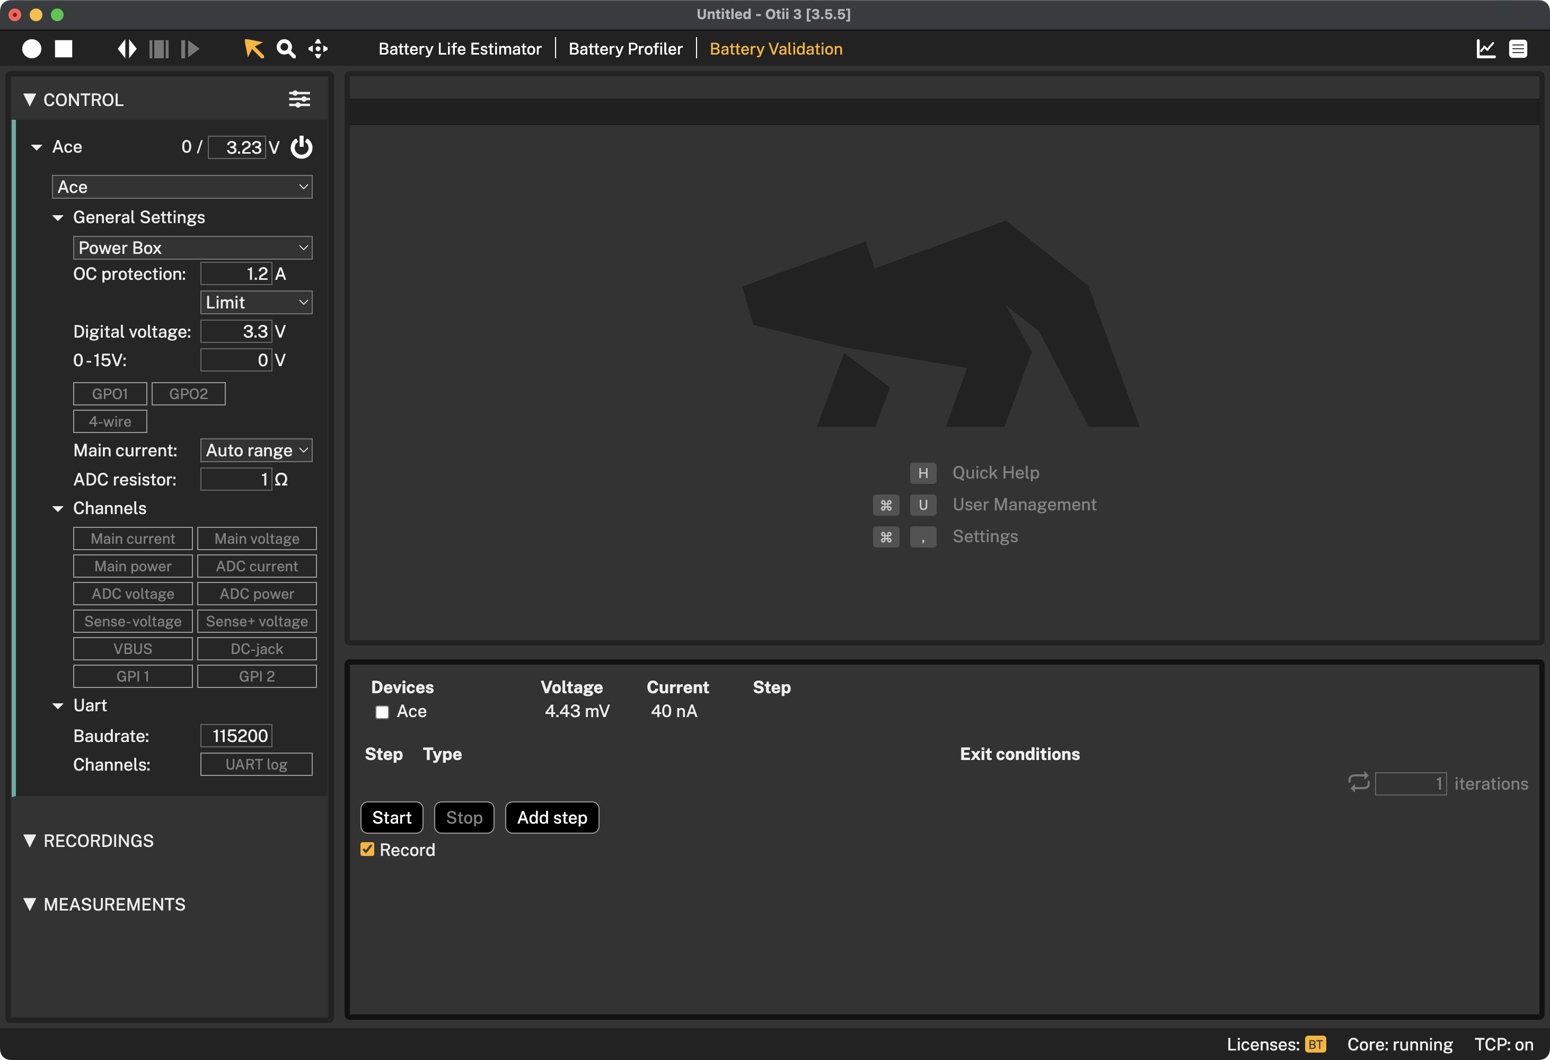Toggle the 4-wire mode
1550x1060 pixels.
tap(110, 421)
